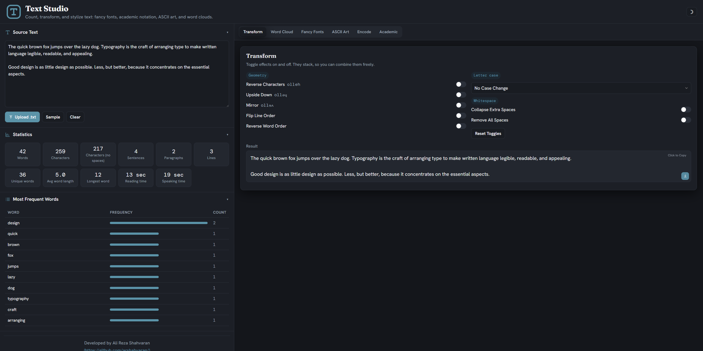703x351 pixels.
Task: Click the 4 Sentences stat card
Action: click(x=136, y=154)
